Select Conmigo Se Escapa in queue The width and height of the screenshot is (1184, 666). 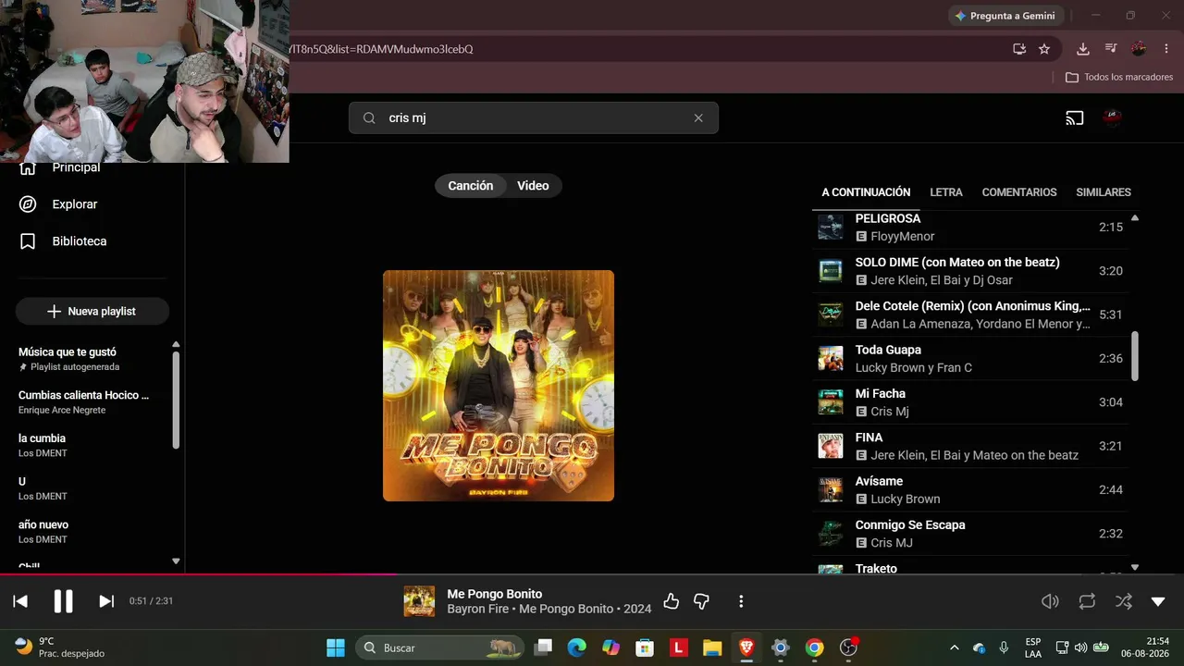[970, 534]
